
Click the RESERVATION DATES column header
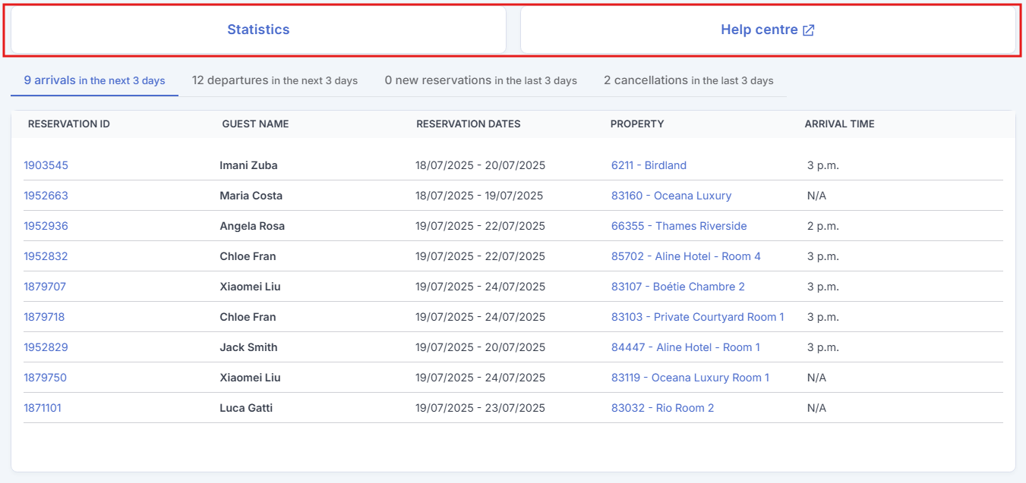click(469, 124)
